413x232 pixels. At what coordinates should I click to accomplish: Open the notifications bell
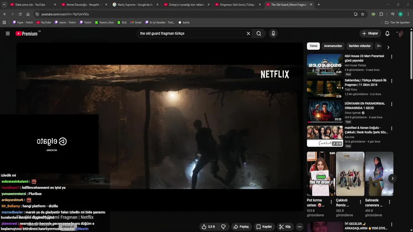pos(388,34)
